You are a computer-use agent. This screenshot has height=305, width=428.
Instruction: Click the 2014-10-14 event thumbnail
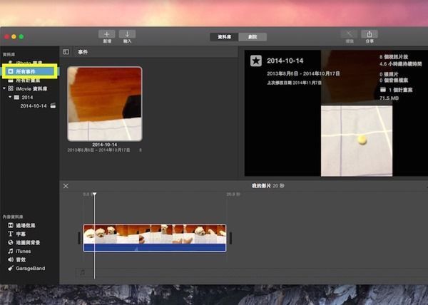pyautogui.click(x=104, y=104)
